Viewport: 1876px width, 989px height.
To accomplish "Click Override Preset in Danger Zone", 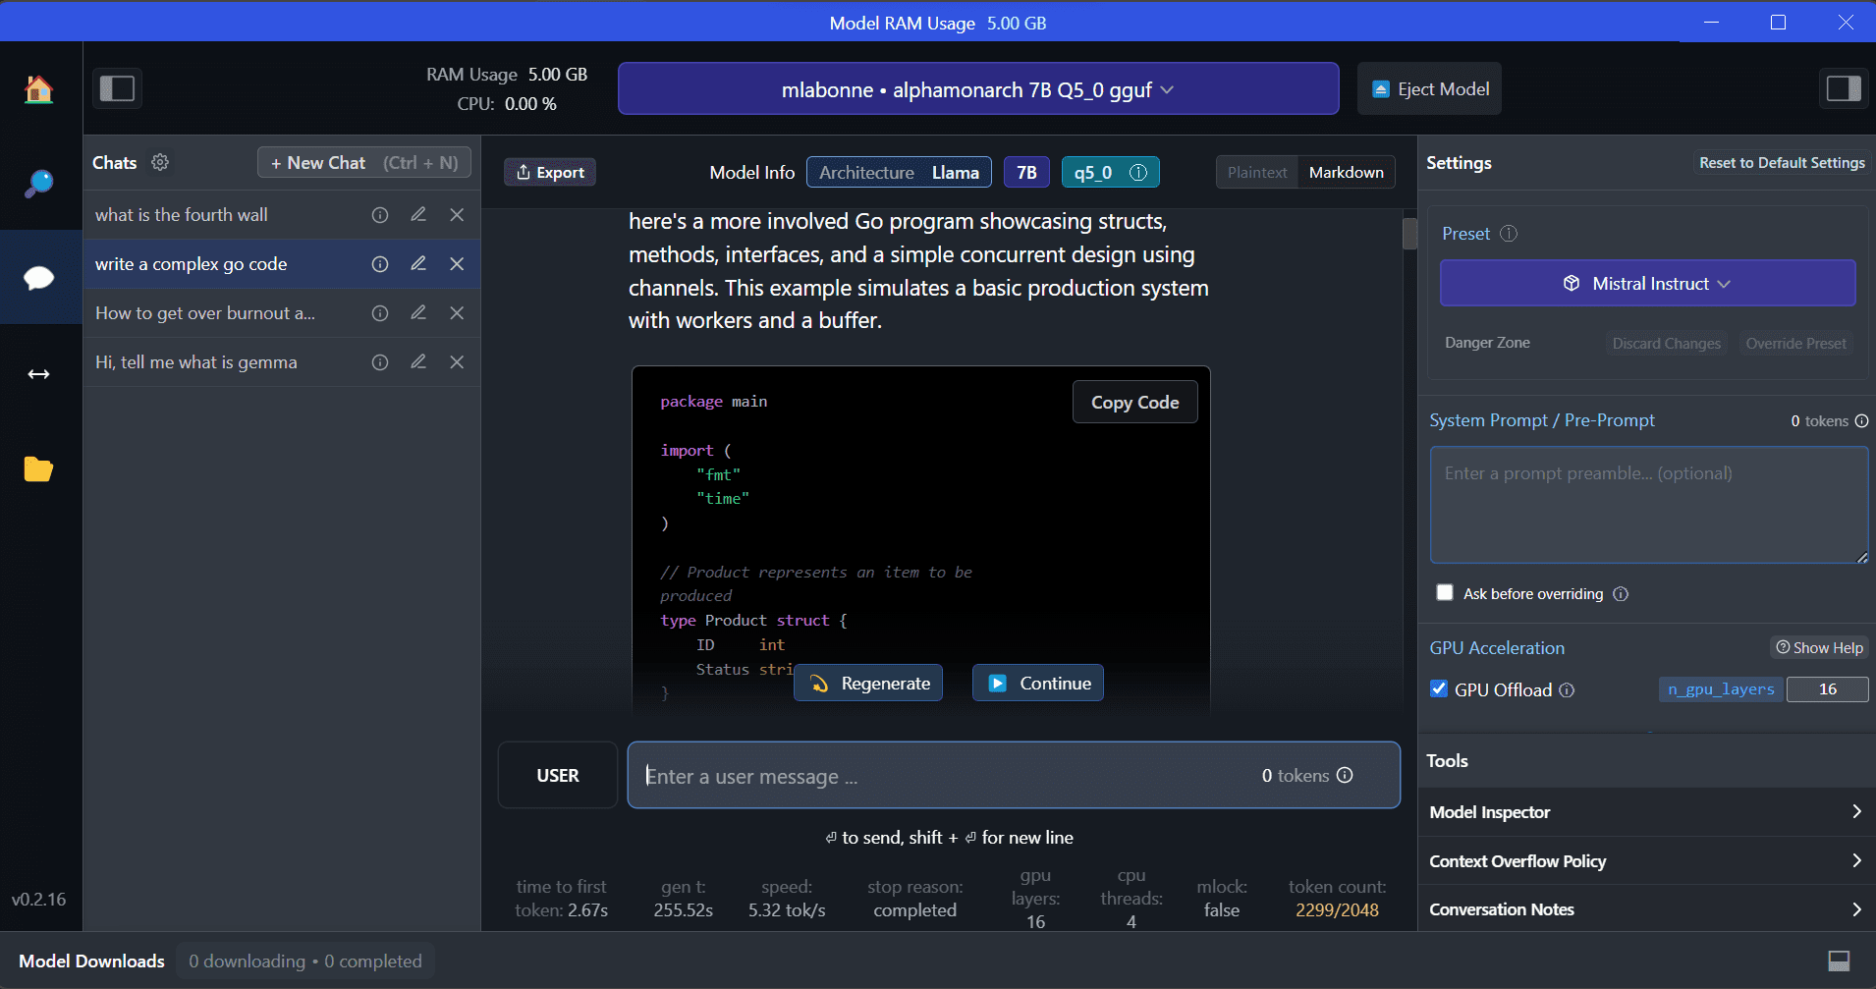I will click(x=1795, y=343).
